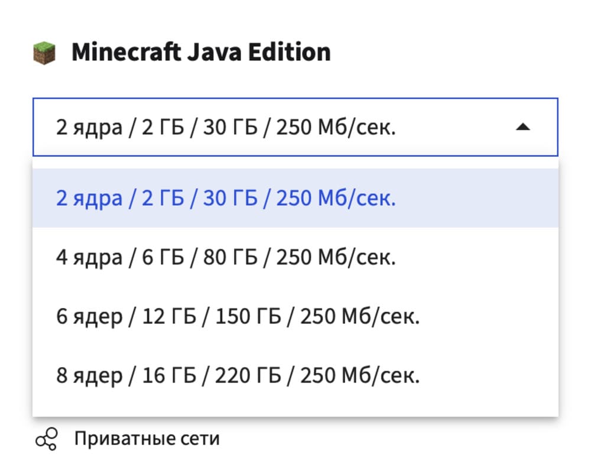Click the Minecraft Java Edition heading
The height and width of the screenshot is (467, 591).
point(201,52)
